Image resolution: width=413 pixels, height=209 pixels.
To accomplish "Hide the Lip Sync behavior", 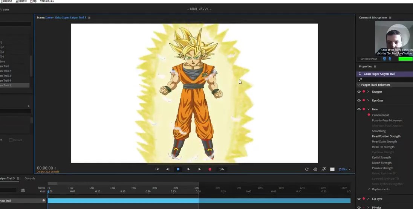I will (x=359, y=199).
